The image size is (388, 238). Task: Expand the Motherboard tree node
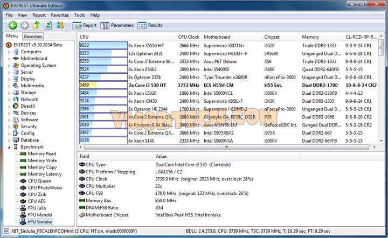(x=9, y=59)
